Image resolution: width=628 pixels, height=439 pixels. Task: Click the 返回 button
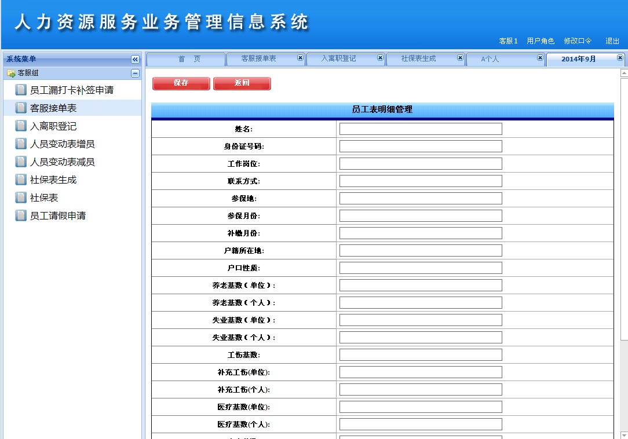coord(242,83)
